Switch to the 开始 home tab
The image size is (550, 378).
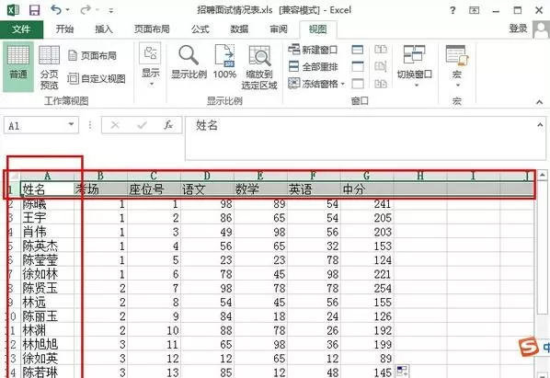coord(65,29)
